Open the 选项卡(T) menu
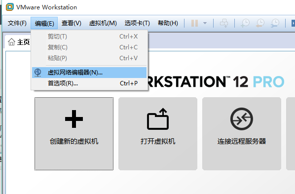The image size is (295, 194). pos(137,23)
